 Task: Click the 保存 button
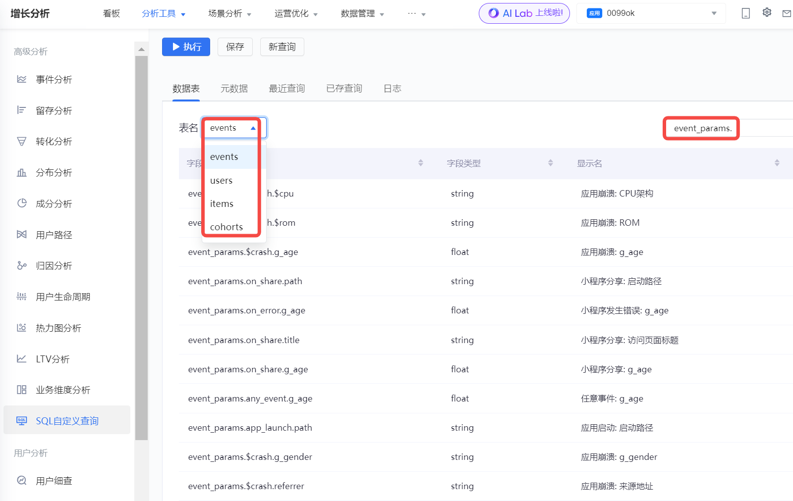pyautogui.click(x=235, y=47)
